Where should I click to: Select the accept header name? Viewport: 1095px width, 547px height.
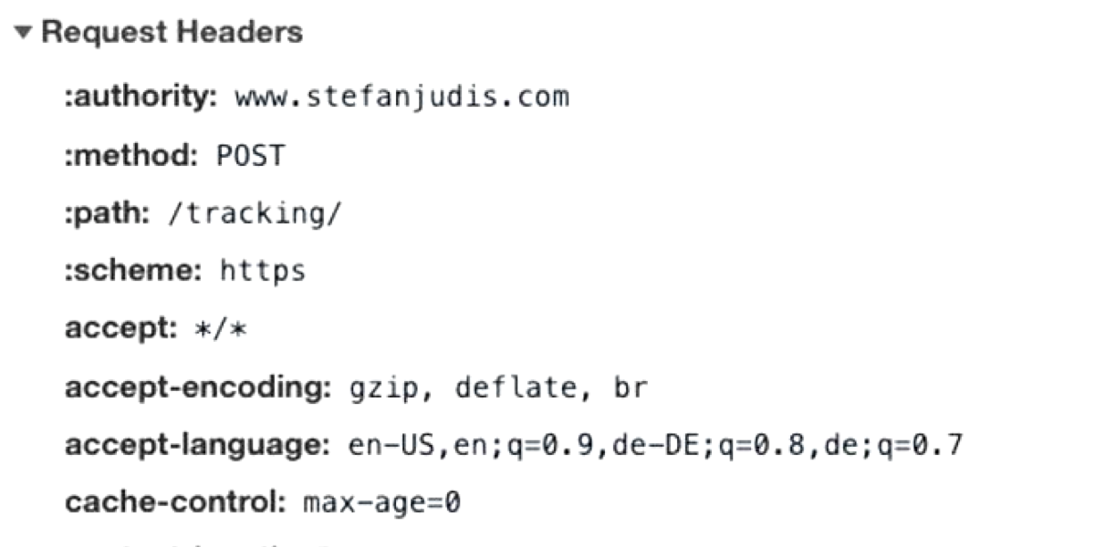pos(120,329)
